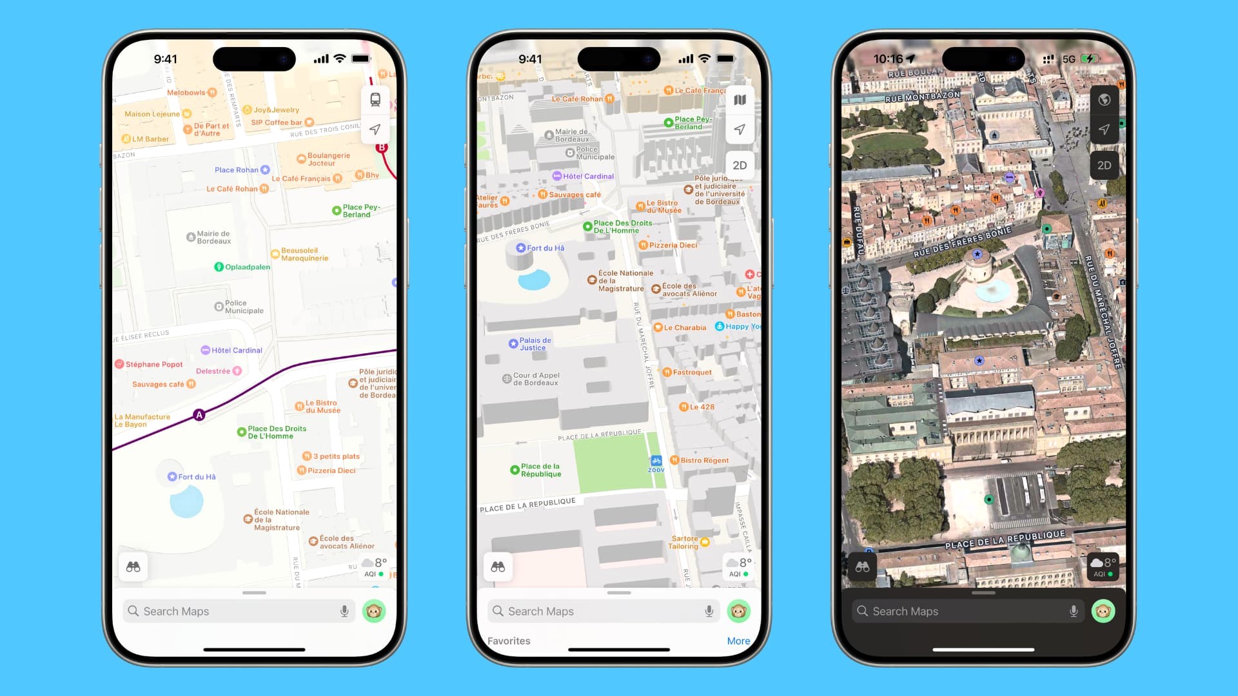Click the binoculars icon on middle phone
1238x696 pixels.
point(498,567)
